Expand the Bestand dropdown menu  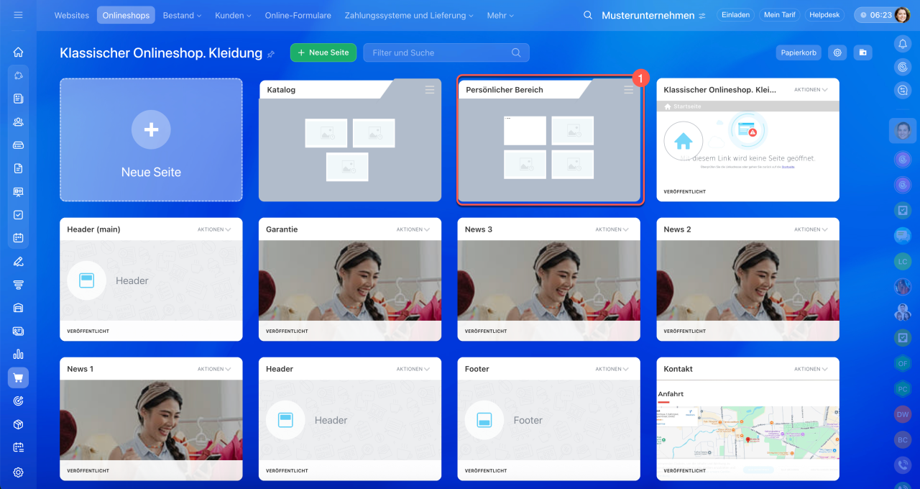click(x=182, y=15)
